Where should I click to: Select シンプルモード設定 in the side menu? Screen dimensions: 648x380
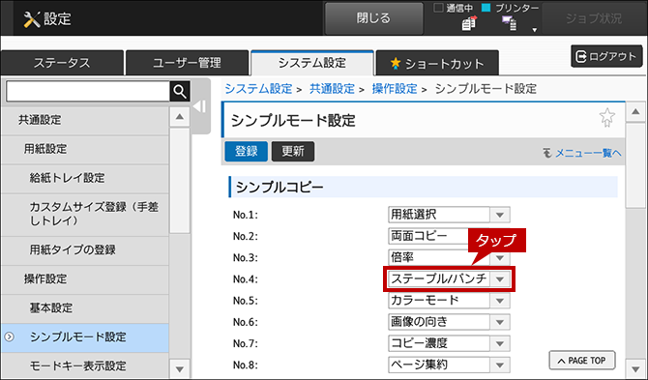(85, 337)
